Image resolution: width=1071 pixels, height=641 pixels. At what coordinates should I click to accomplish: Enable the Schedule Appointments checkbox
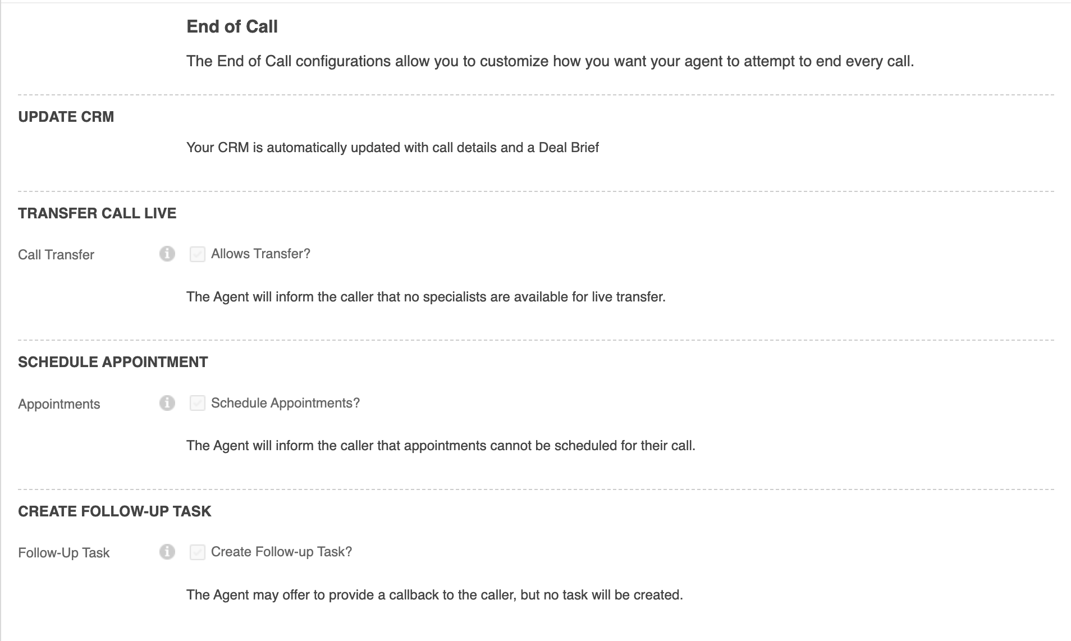(x=197, y=403)
